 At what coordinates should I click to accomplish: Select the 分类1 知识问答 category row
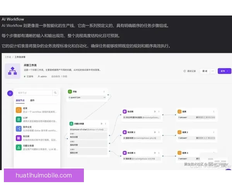[88, 136]
